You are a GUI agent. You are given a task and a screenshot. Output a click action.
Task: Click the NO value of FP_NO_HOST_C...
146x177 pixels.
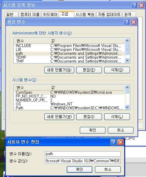click(x=53, y=96)
